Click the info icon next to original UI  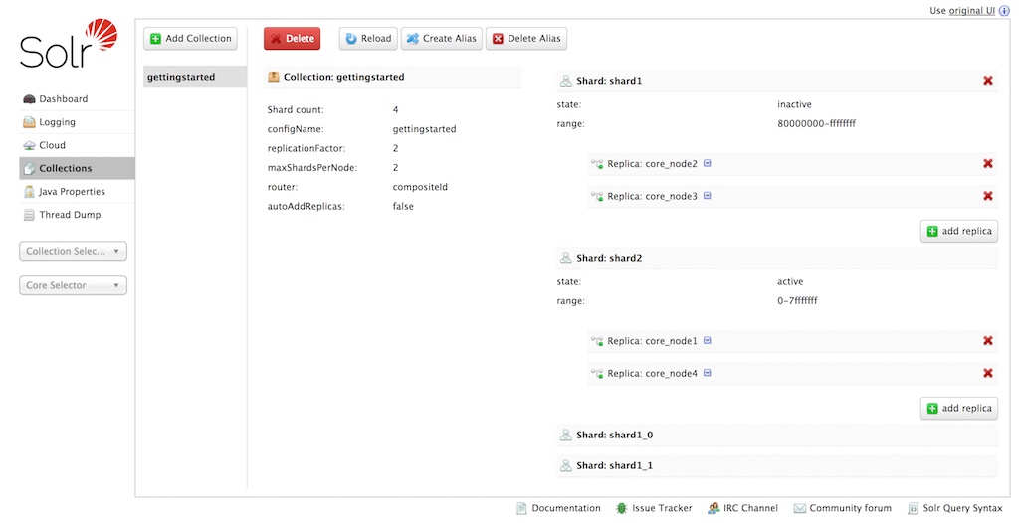(x=1004, y=11)
